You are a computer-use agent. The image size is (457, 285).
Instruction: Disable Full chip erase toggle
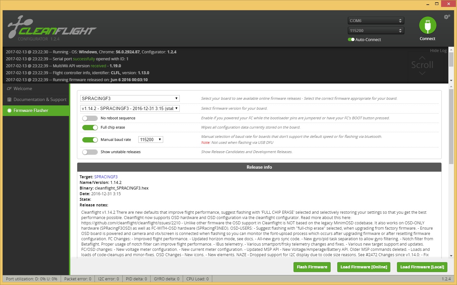pos(90,127)
